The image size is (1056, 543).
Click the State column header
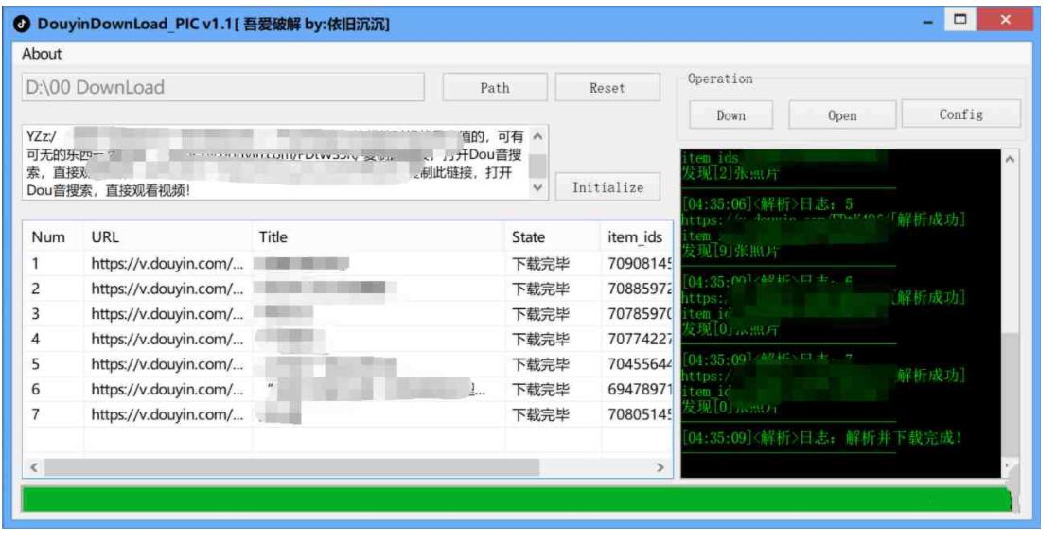(528, 237)
